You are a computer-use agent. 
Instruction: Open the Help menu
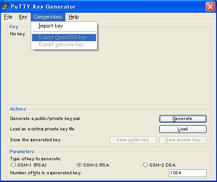(74, 17)
